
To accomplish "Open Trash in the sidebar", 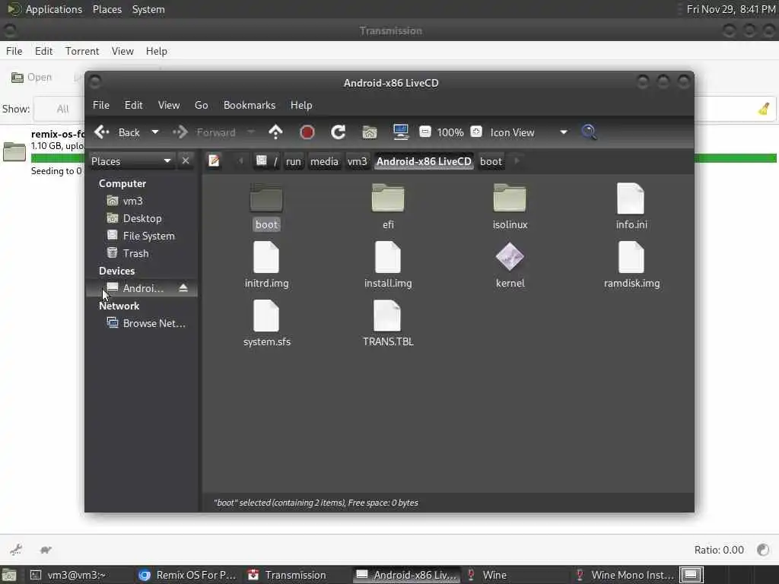I will tap(142, 253).
